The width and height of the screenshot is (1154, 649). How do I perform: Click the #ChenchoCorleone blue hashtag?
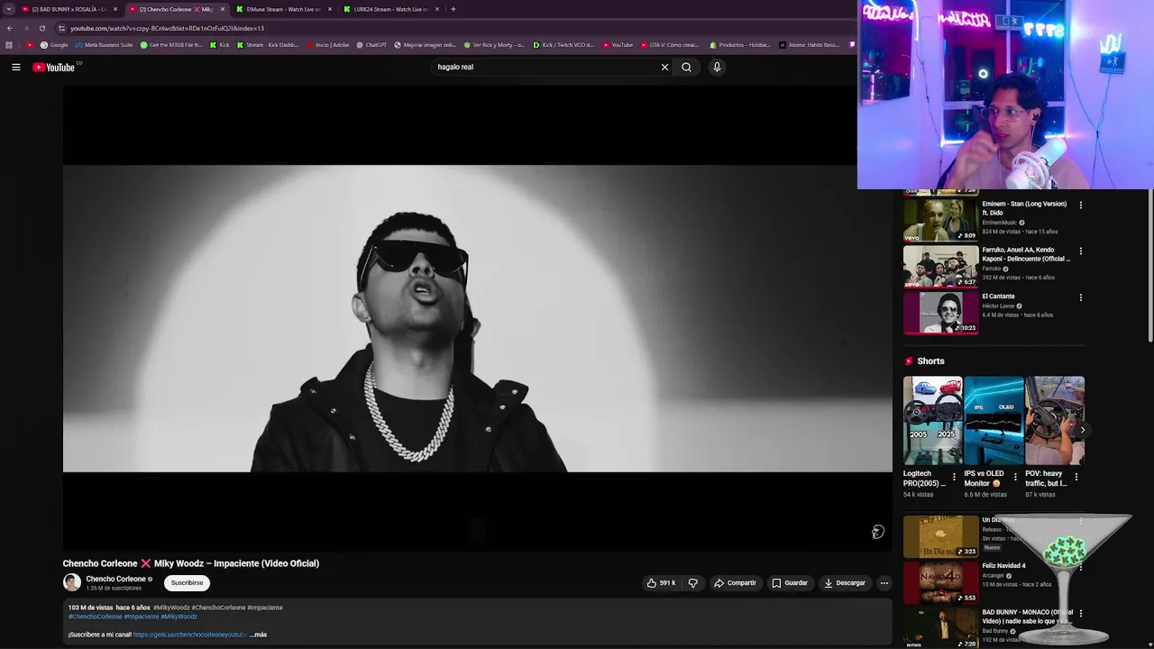click(x=95, y=617)
